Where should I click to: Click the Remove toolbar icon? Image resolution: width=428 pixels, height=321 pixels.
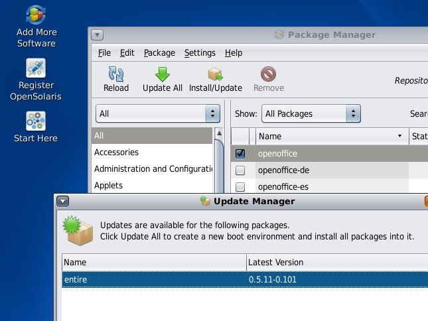click(268, 74)
